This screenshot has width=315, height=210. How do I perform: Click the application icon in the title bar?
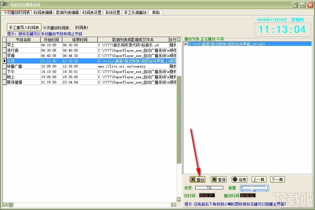4,4
